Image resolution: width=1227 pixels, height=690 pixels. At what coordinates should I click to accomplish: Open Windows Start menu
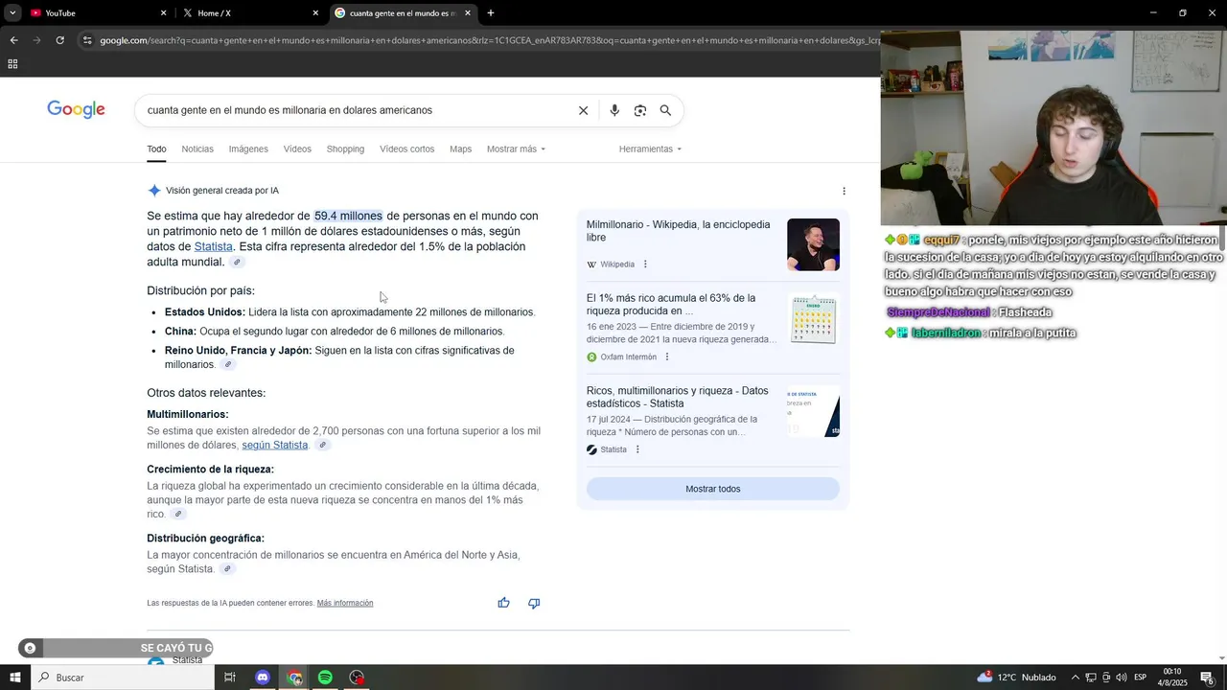click(14, 678)
